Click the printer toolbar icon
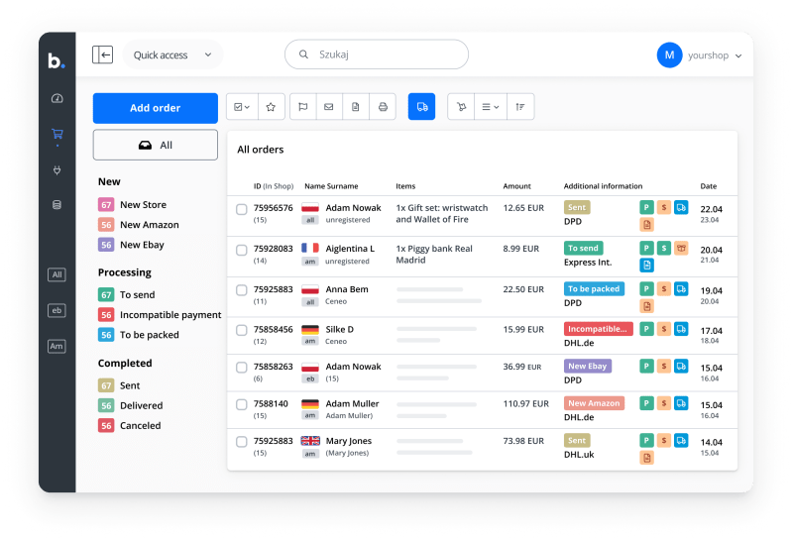The height and width of the screenshot is (539, 792). click(383, 106)
